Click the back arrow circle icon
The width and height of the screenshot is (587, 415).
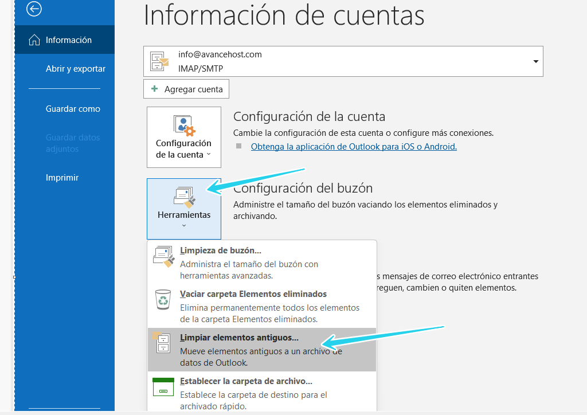click(x=34, y=9)
